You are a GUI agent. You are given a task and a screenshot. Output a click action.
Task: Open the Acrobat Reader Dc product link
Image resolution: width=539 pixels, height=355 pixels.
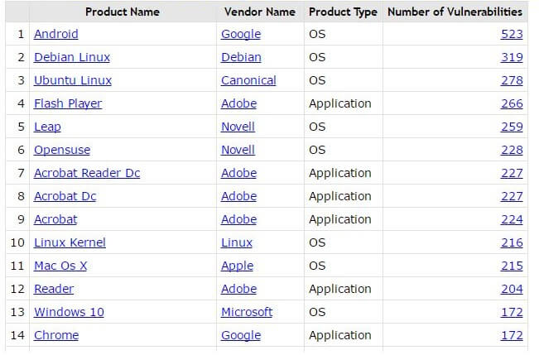(87, 173)
